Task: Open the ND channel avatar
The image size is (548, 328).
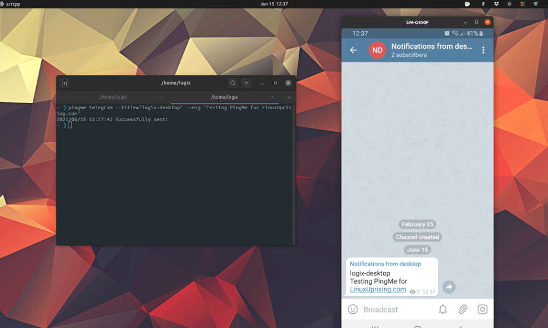Action: (378, 50)
